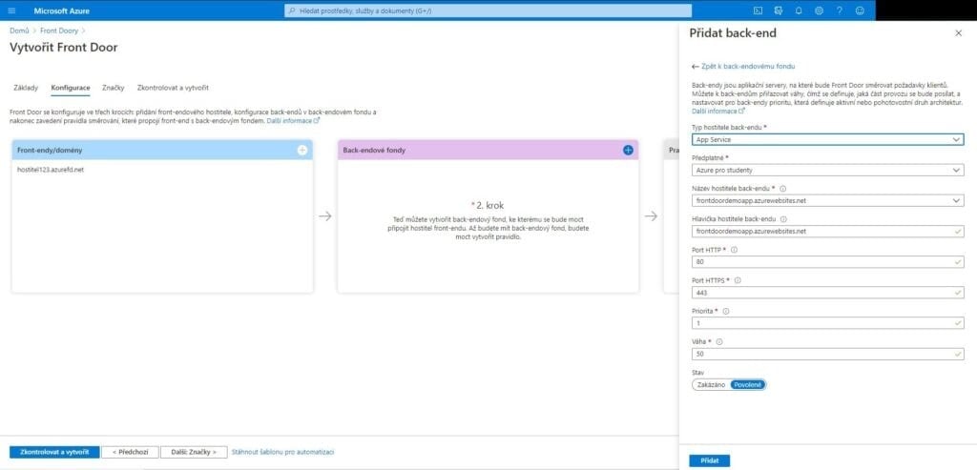
Task: Click the Přidat button
Action: pos(709,460)
